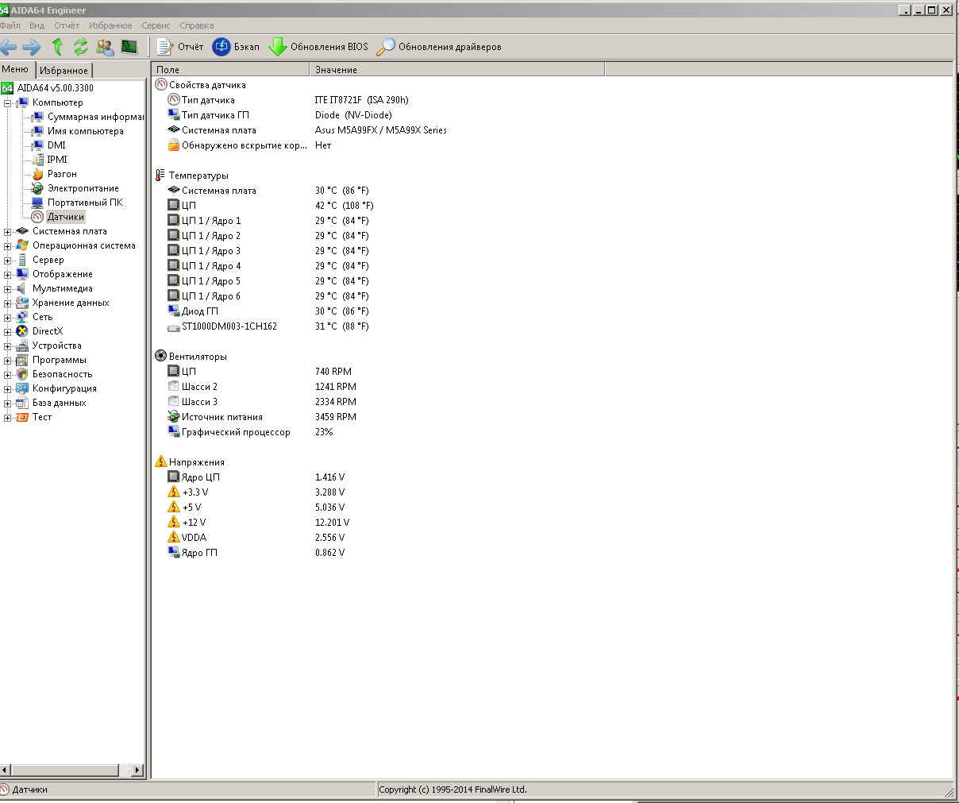Screen dimensions: 959x803
Task: Select the Разгон tree item
Action: click(x=62, y=174)
